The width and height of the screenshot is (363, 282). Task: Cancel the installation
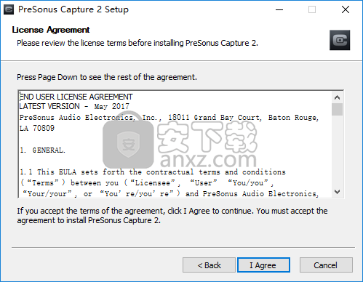[326, 265]
